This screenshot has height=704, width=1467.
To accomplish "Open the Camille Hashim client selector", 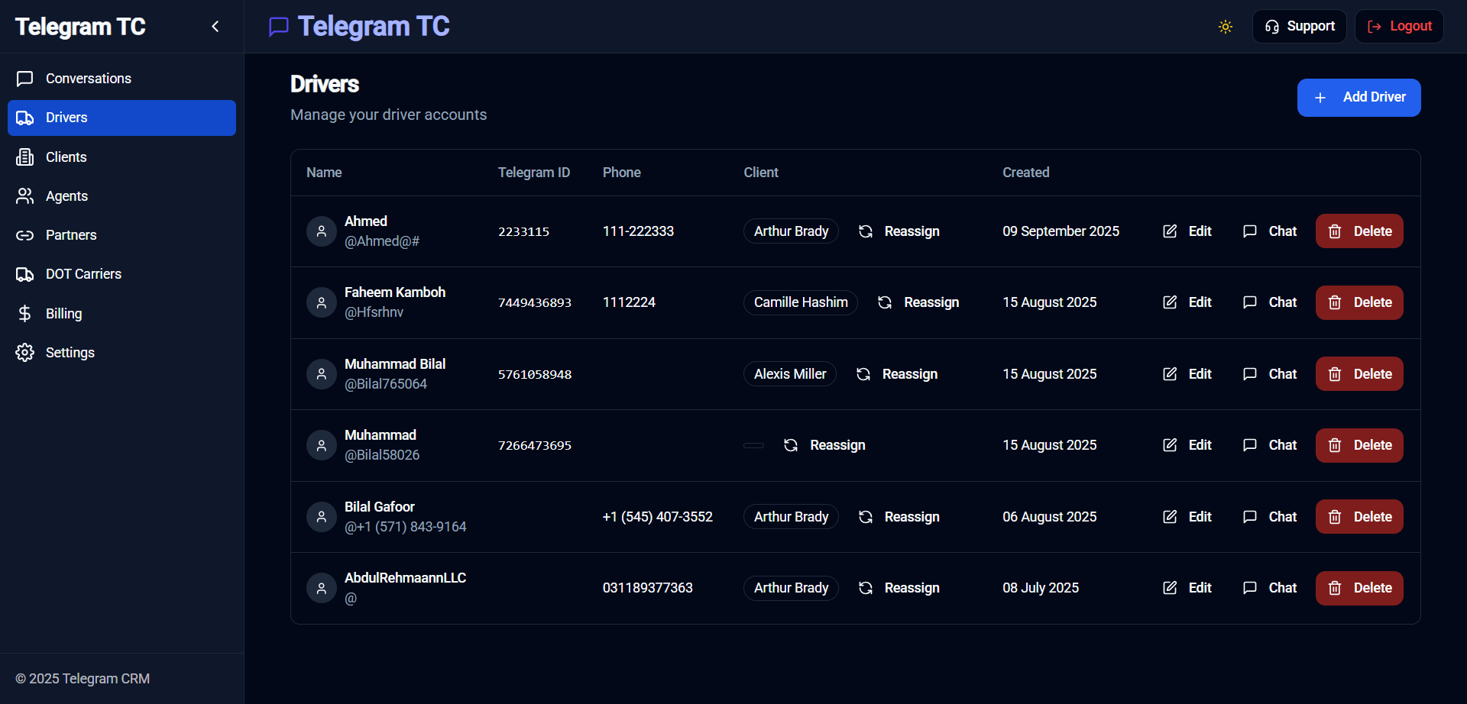I will [x=800, y=302].
